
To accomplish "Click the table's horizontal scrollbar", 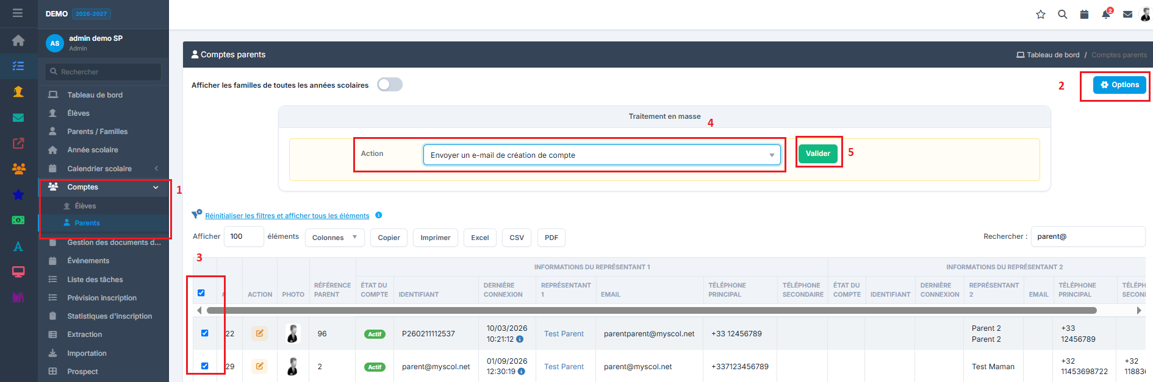I will [x=652, y=311].
